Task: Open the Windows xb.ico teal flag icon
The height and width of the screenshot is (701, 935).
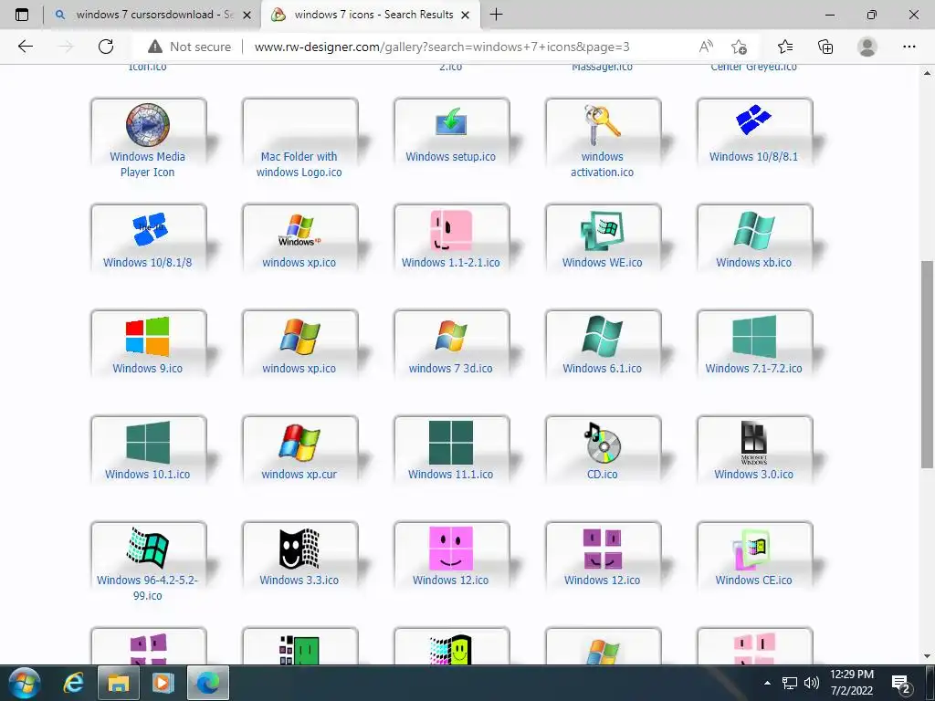Action: pyautogui.click(x=753, y=230)
